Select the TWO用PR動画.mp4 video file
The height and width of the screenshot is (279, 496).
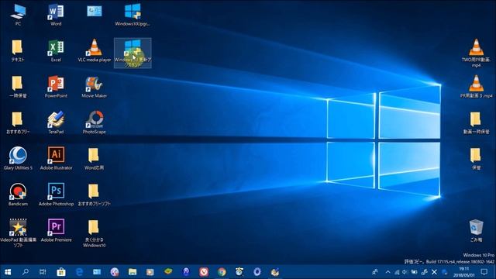476,53
